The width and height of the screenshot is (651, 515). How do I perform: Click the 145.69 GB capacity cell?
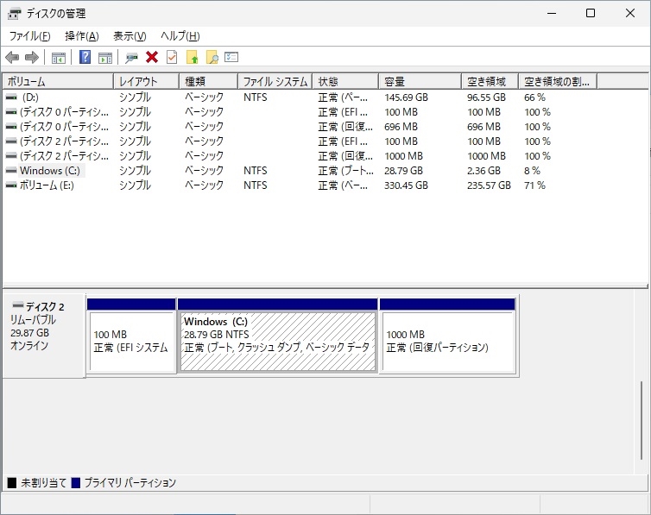tap(406, 97)
